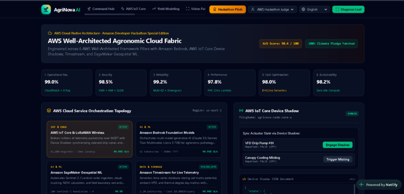Select the Amazon SageMaker Geospatial ML card
Image resolution: width=404 pixels, height=194 pixels.
[x=90, y=177]
